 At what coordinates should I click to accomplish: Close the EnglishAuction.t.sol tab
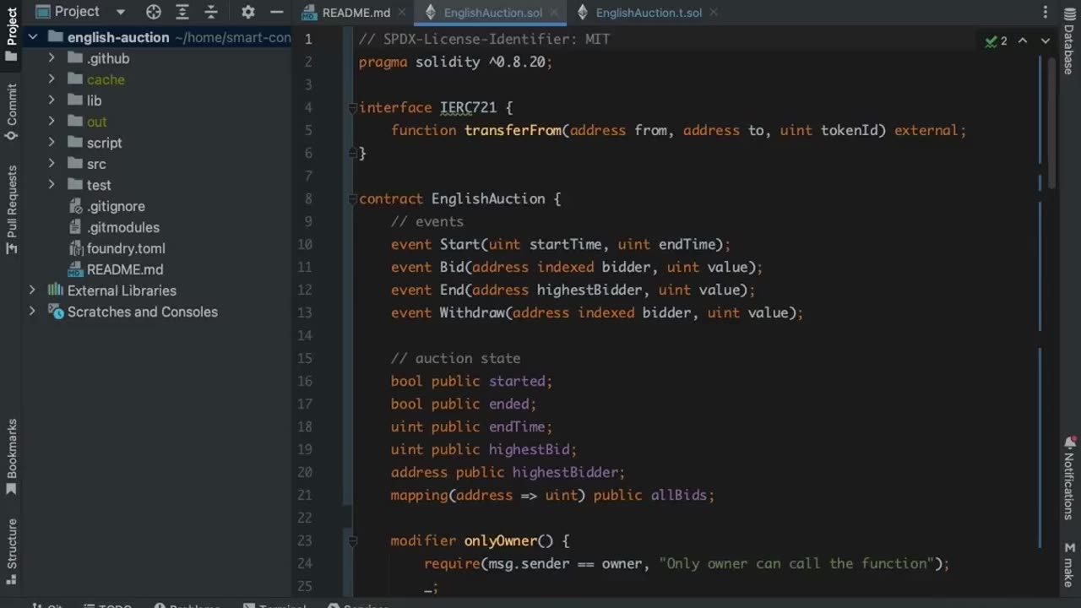click(714, 13)
